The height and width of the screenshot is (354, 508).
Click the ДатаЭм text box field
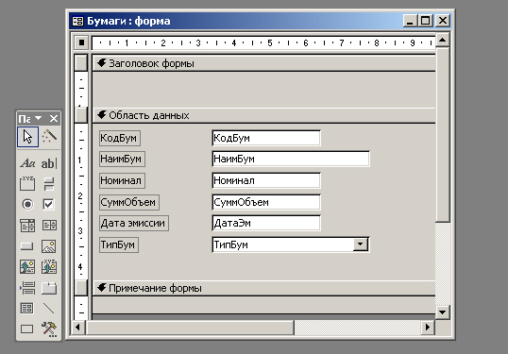[266, 223]
